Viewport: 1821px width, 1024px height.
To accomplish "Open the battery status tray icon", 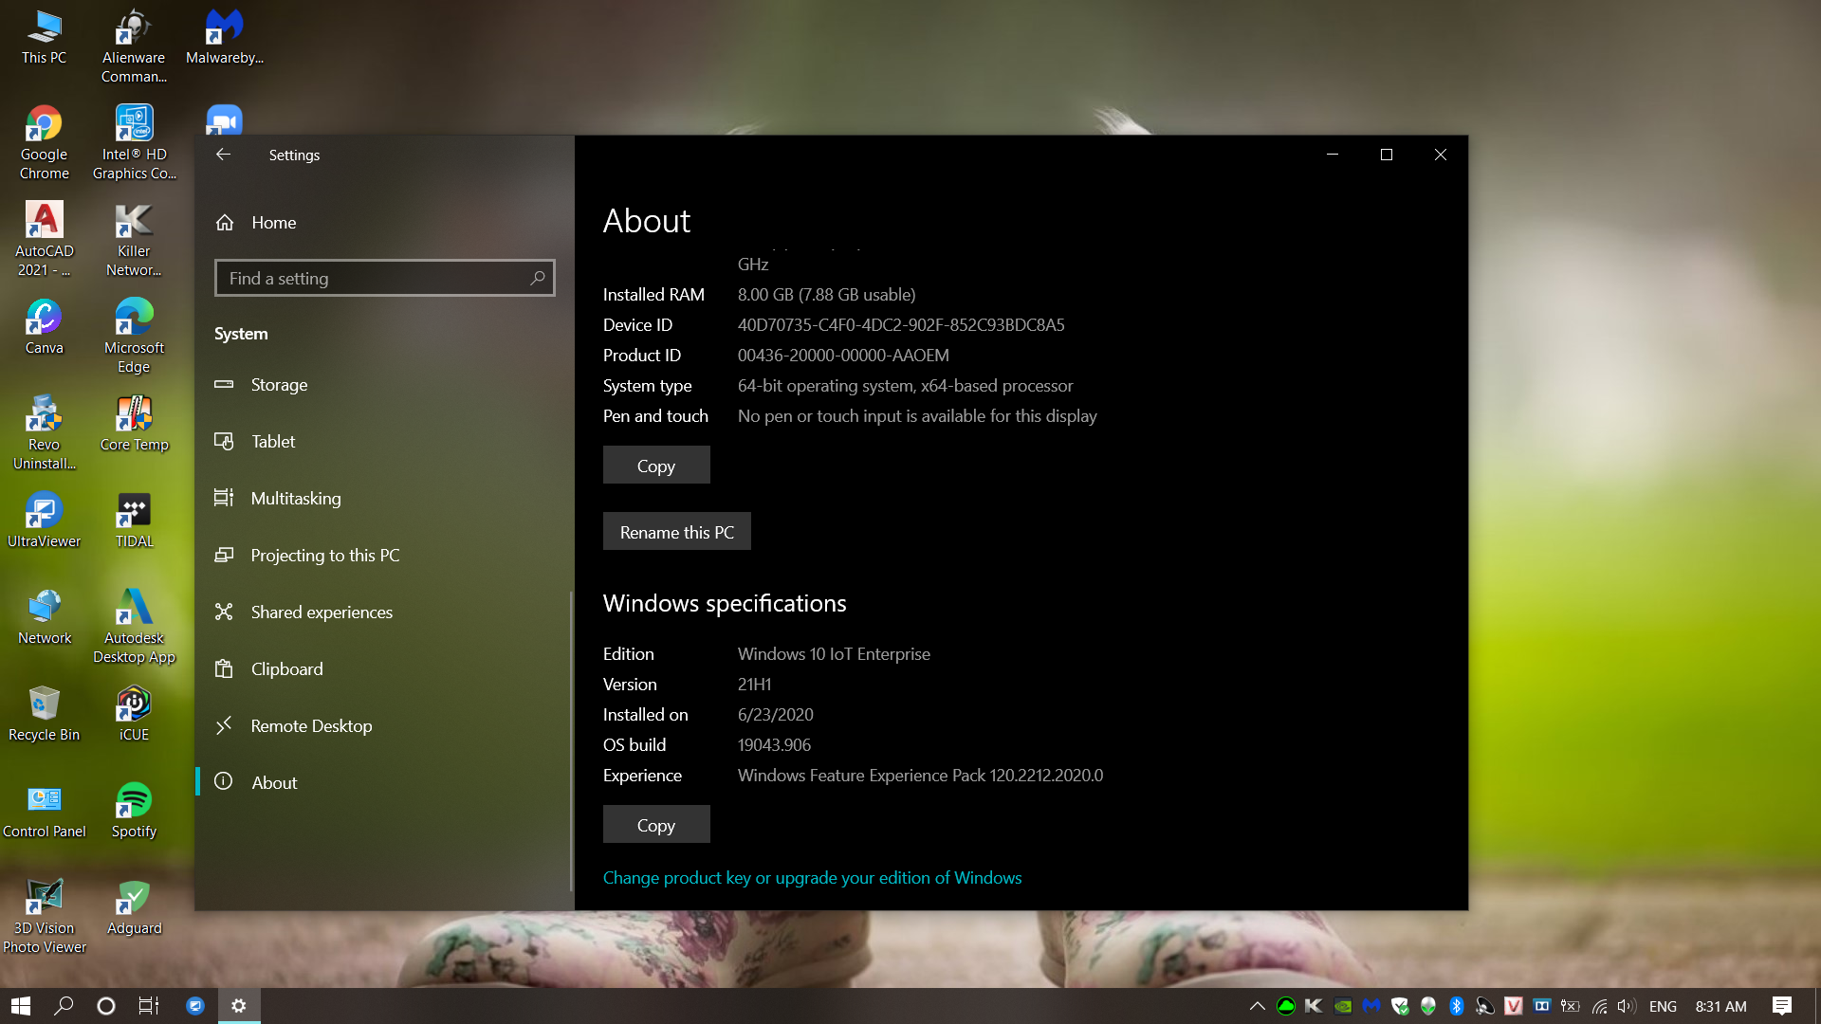I will click(1571, 1006).
